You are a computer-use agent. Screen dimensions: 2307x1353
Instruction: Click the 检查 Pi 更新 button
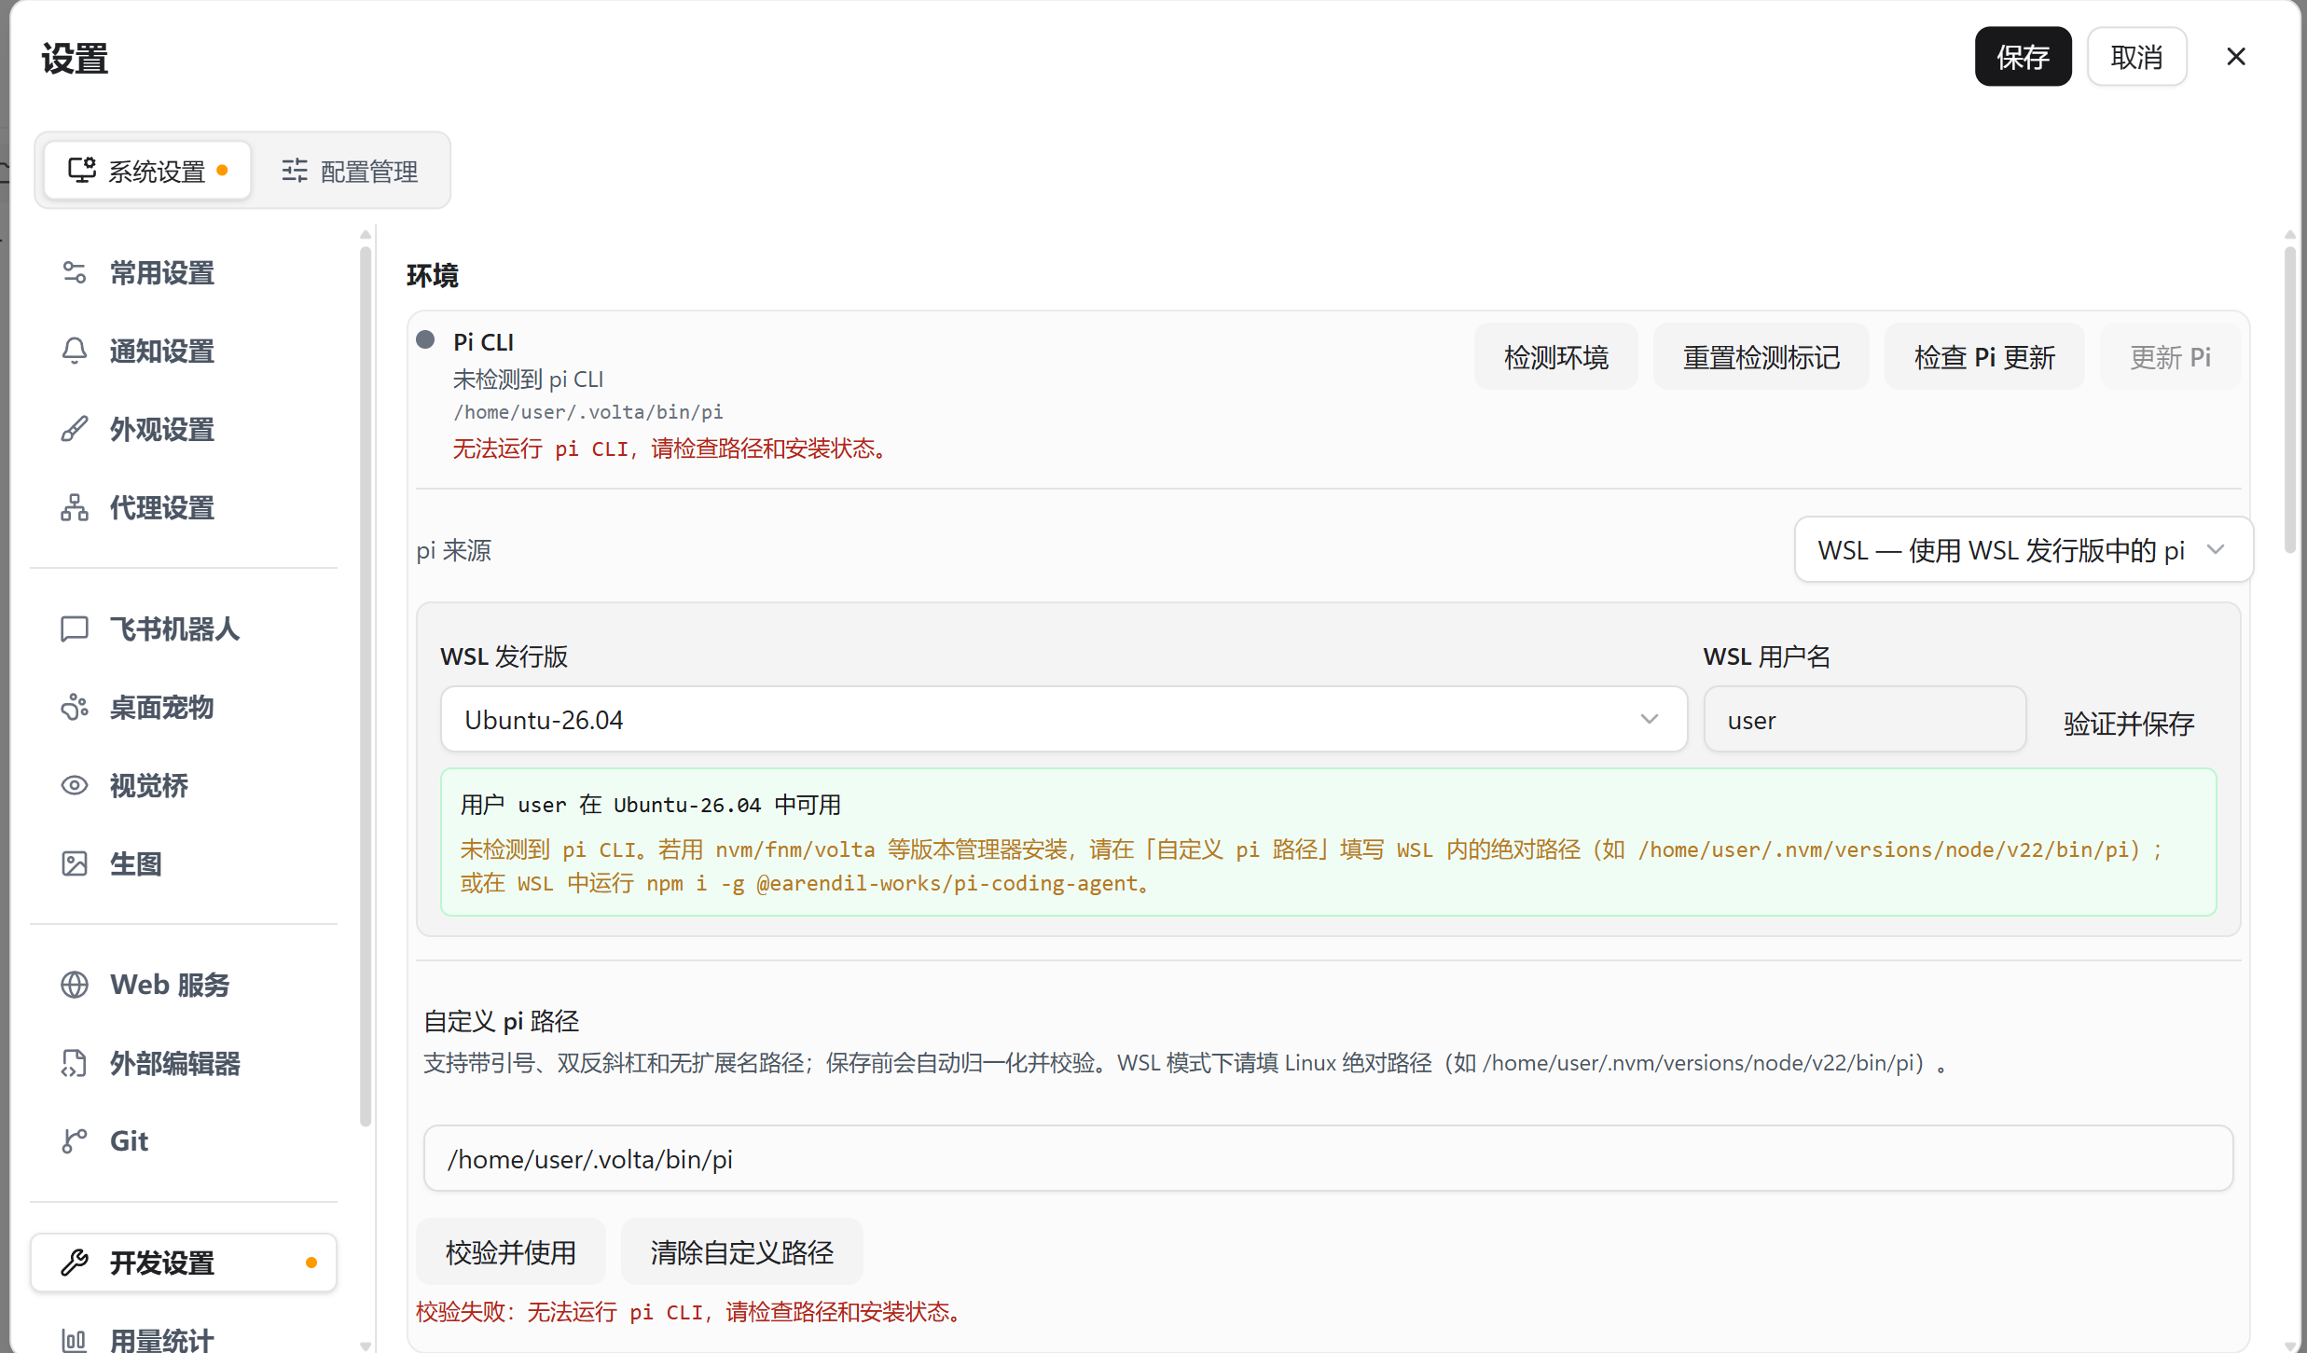pyautogui.click(x=1984, y=357)
